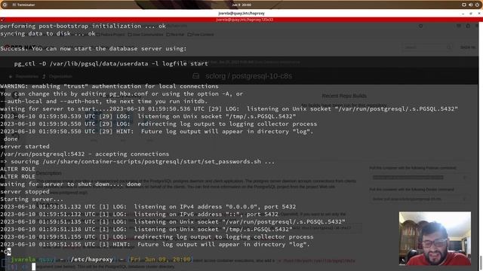Click the 01:59:50.550 LOG redirecting log output line
The image size is (483, 271).
pyautogui.click(x=158, y=123)
